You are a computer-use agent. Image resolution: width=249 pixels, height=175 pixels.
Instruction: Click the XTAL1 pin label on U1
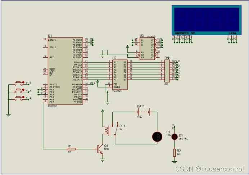(x=53, y=40)
